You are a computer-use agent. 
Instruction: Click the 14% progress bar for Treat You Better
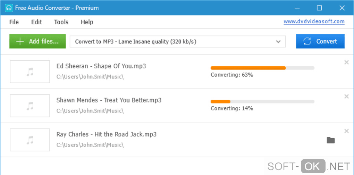(x=262, y=102)
